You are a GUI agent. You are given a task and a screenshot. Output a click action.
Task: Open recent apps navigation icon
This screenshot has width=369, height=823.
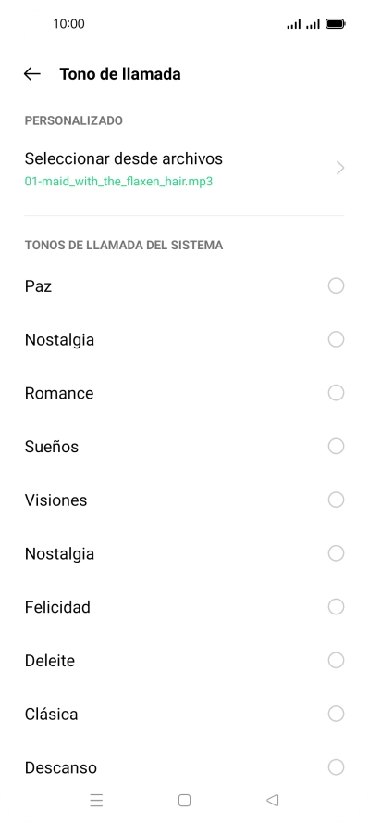click(x=96, y=800)
